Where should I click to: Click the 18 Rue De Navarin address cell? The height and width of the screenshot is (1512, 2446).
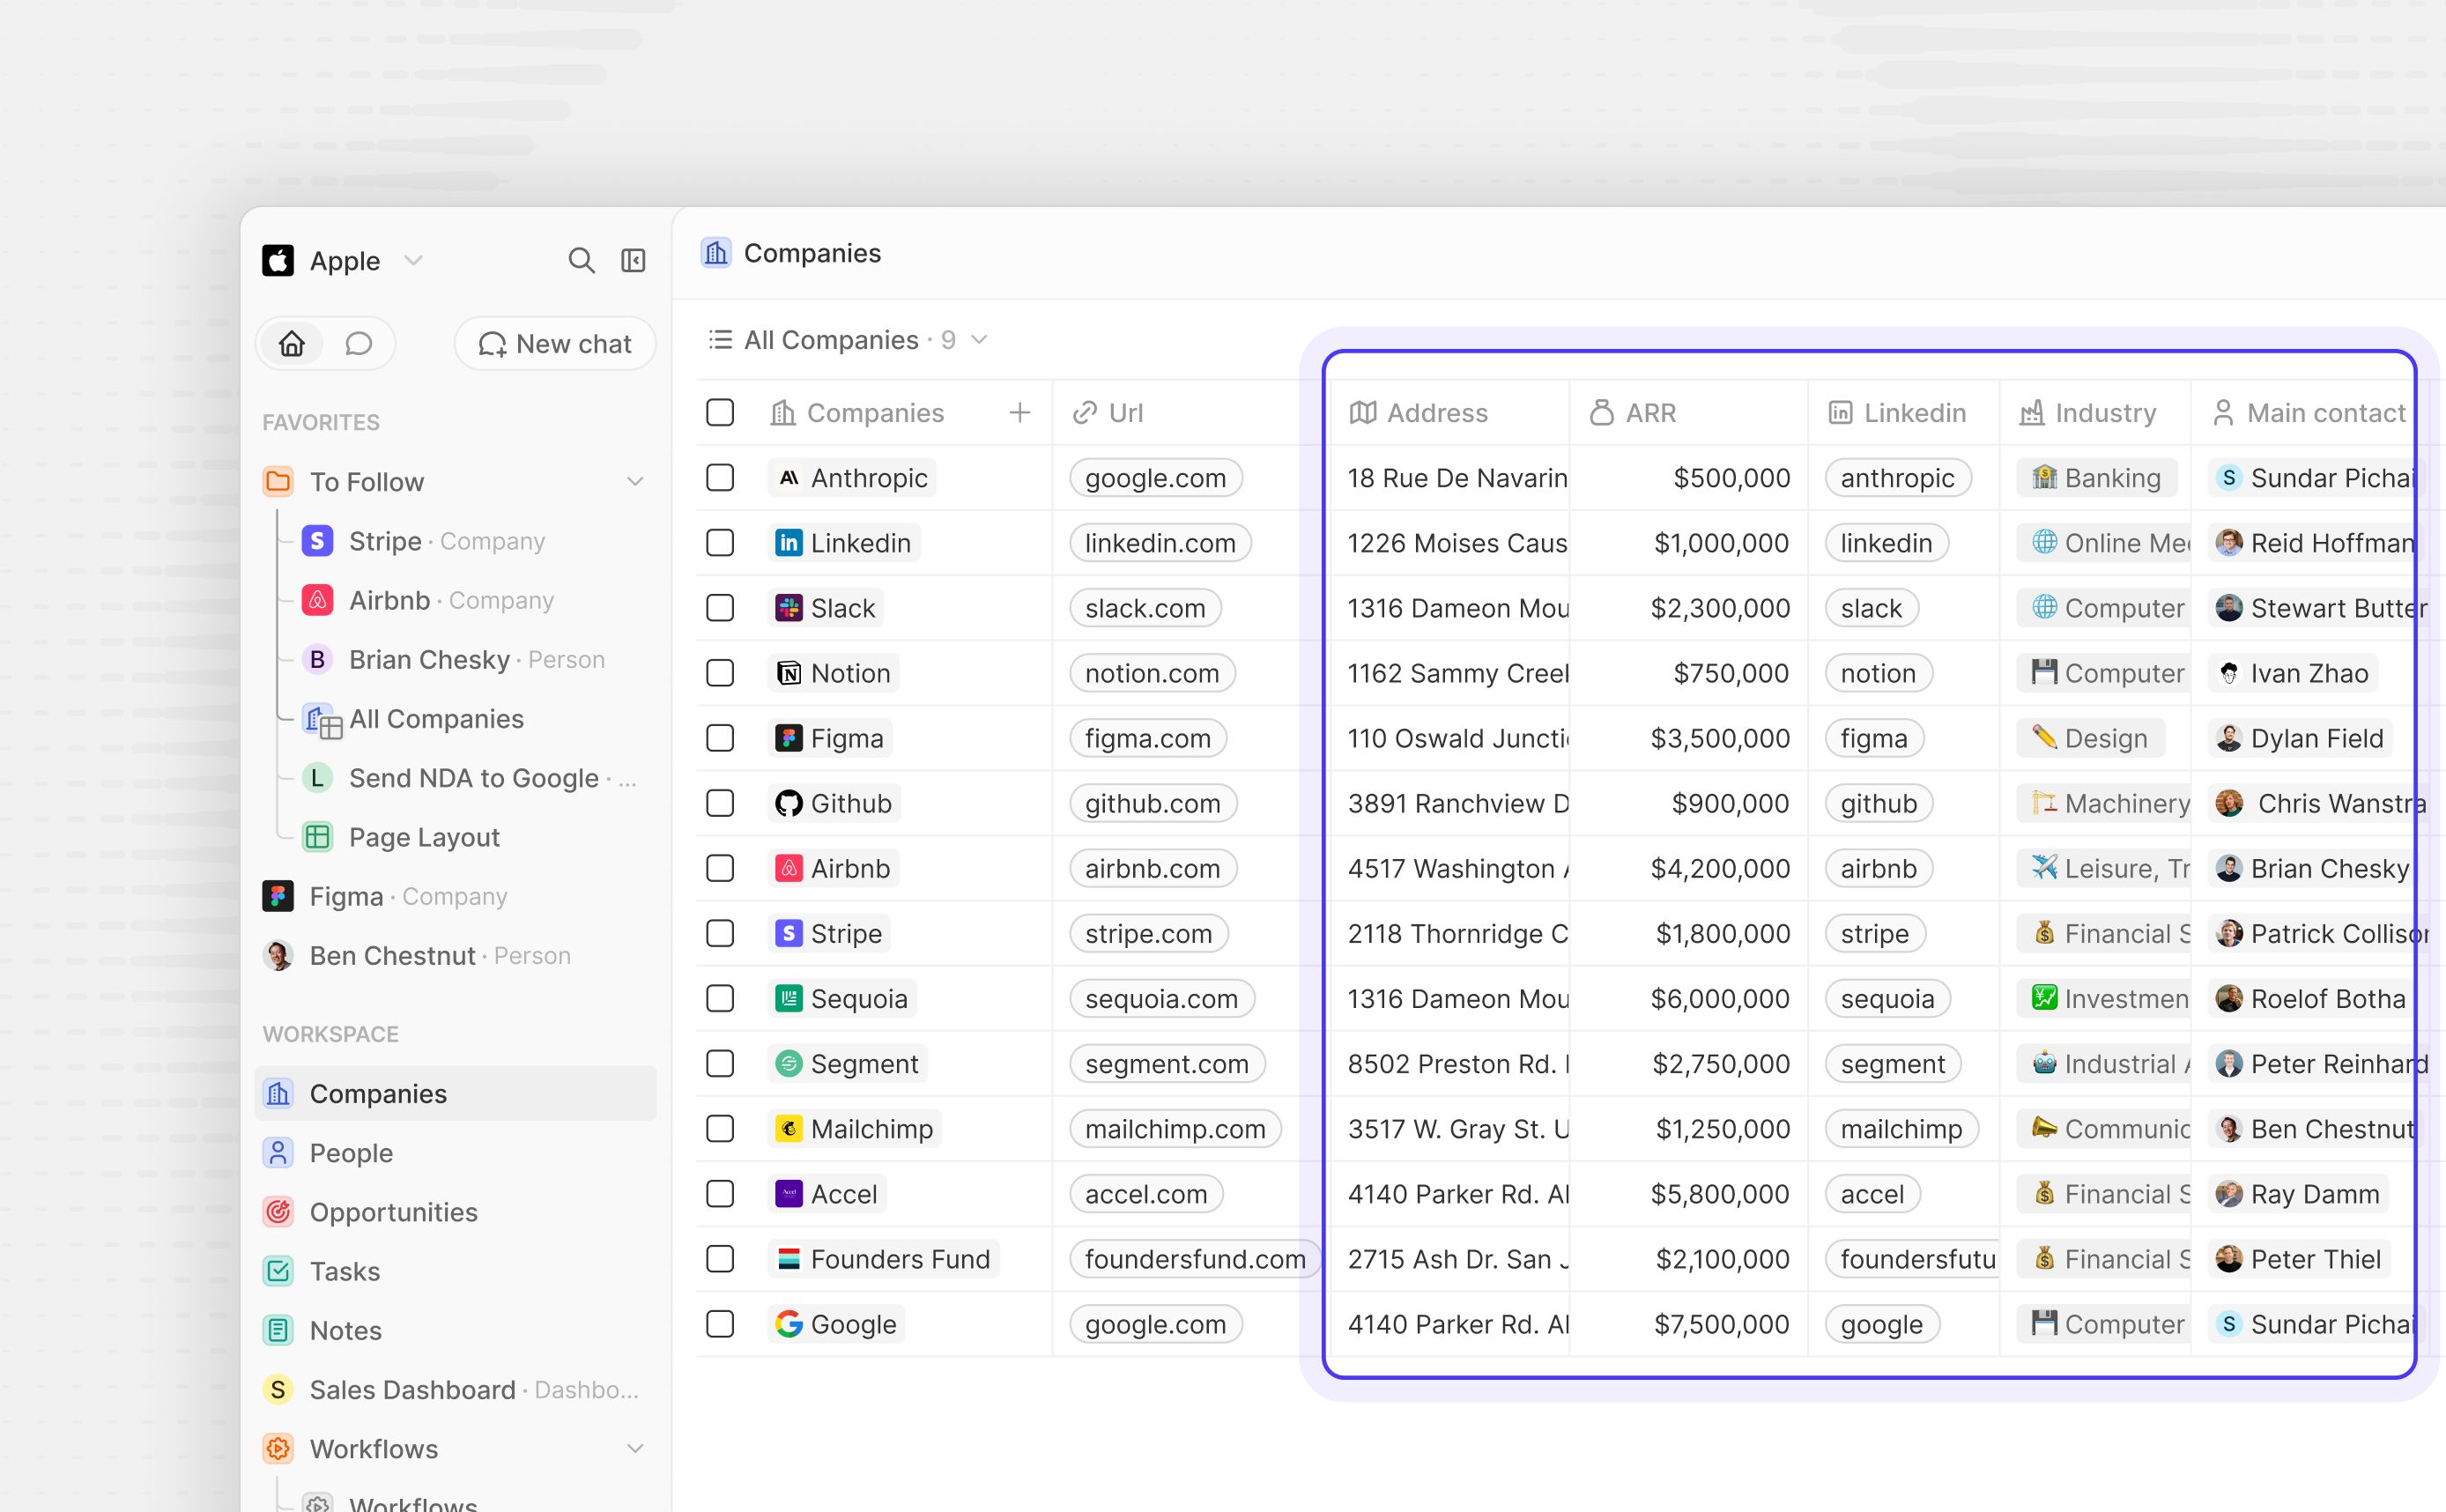point(1449,478)
